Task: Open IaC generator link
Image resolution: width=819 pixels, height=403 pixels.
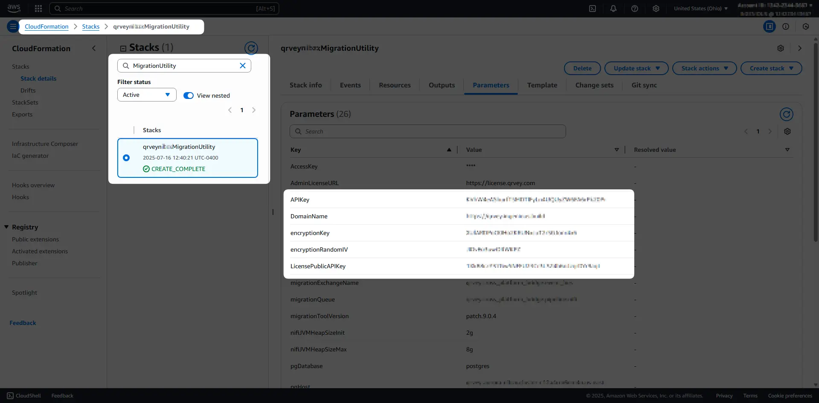Action: coord(30,156)
